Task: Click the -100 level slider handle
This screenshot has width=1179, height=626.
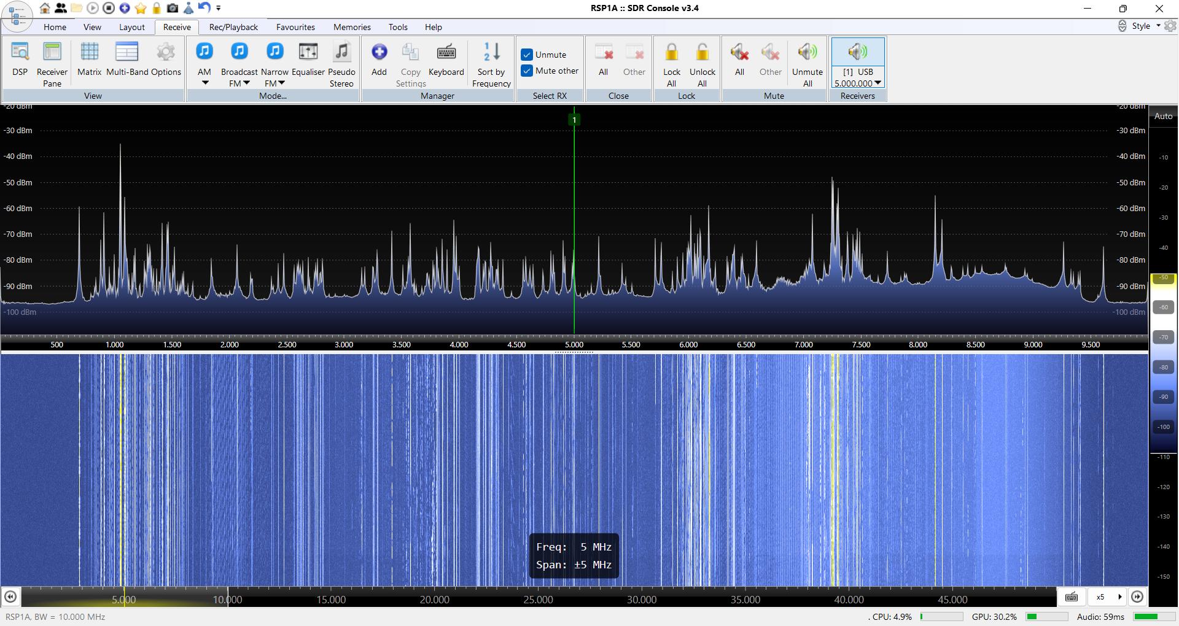Action: pos(1164,427)
